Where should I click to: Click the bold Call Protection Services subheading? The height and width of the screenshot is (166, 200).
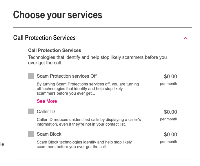54,50
